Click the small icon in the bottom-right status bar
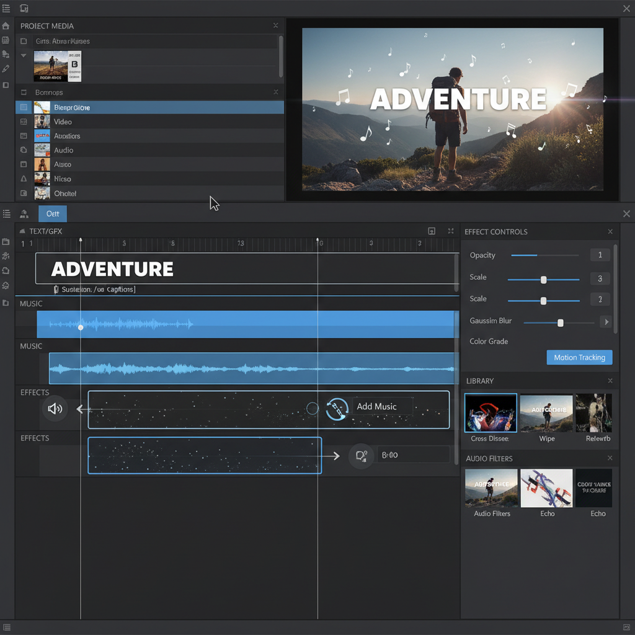The image size is (635, 635). click(626, 627)
